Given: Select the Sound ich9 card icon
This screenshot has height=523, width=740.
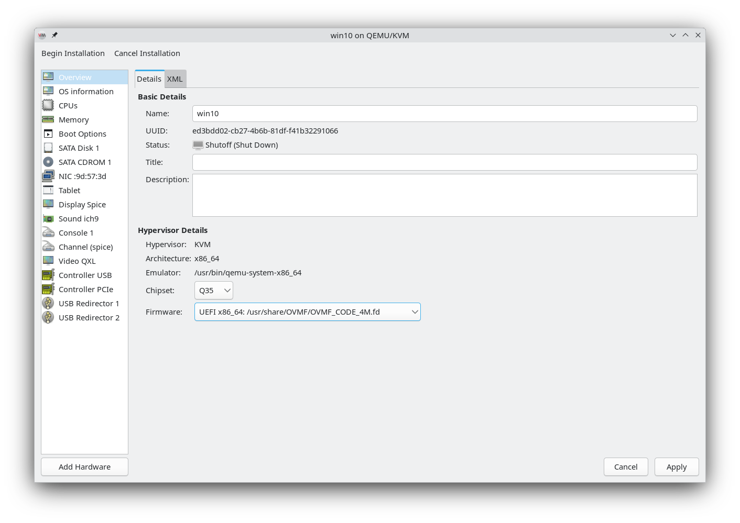Looking at the screenshot, I should point(48,218).
